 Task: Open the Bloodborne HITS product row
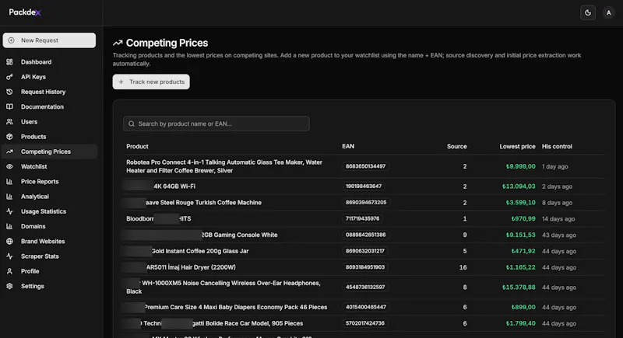click(364, 219)
